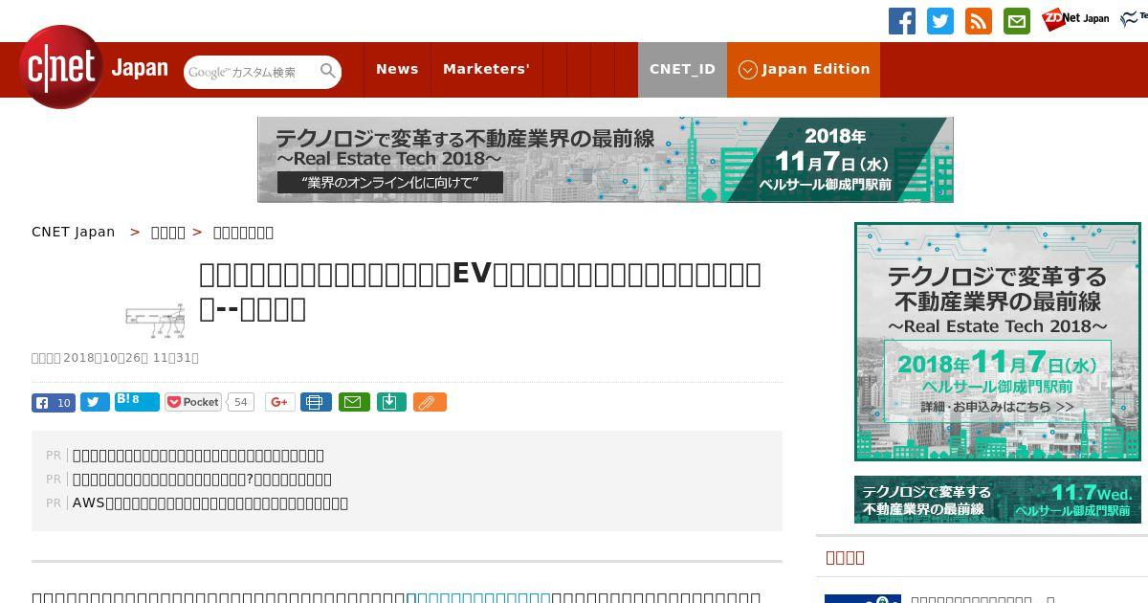1148x603 pixels.
Task: Bookmark on Hatena B! button
Action: tap(137, 401)
